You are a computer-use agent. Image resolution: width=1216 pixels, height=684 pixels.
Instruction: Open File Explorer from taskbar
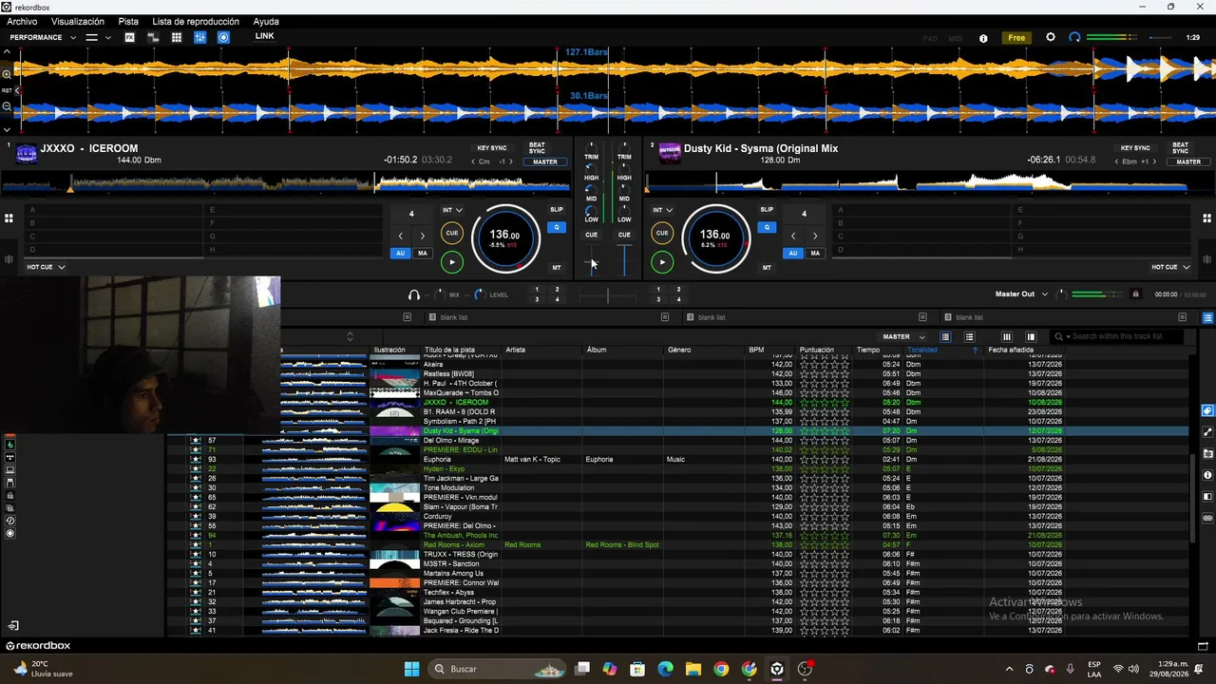tap(693, 669)
